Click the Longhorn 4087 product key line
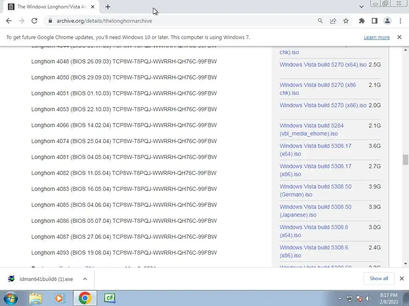 point(124,237)
